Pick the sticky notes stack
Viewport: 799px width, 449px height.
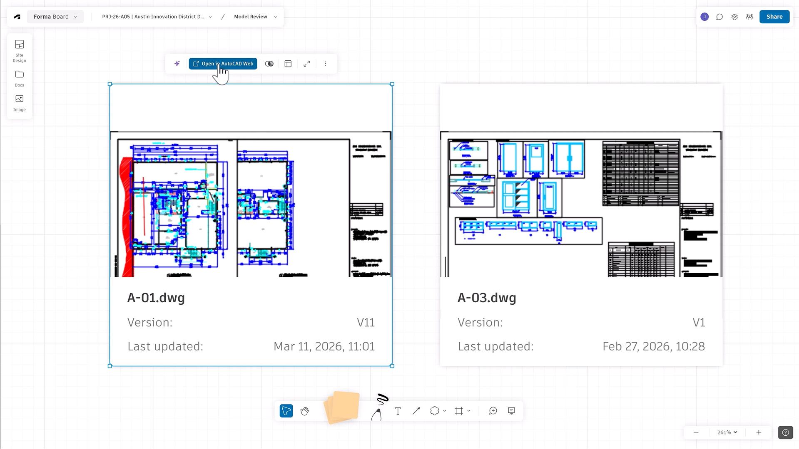pyautogui.click(x=342, y=407)
